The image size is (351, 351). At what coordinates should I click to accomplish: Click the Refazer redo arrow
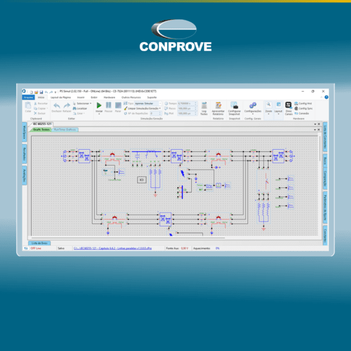pyautogui.click(x=67, y=105)
